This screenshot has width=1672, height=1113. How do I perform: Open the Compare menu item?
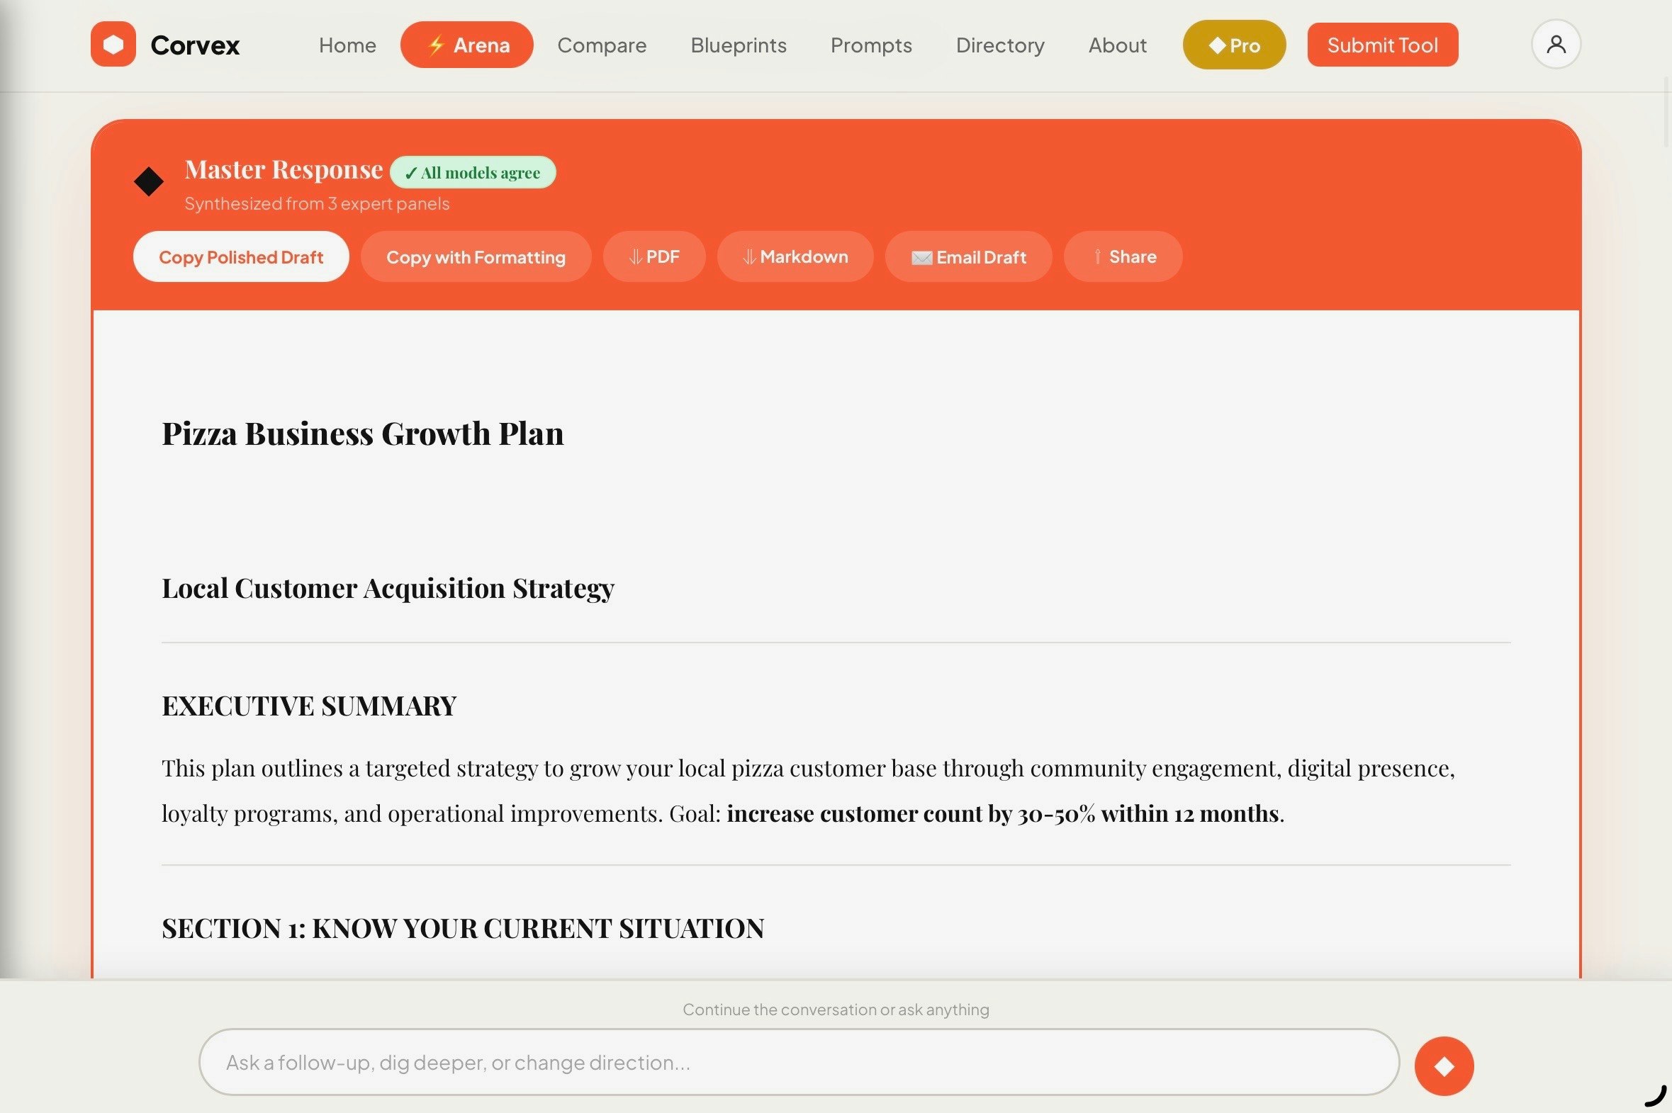click(x=601, y=45)
